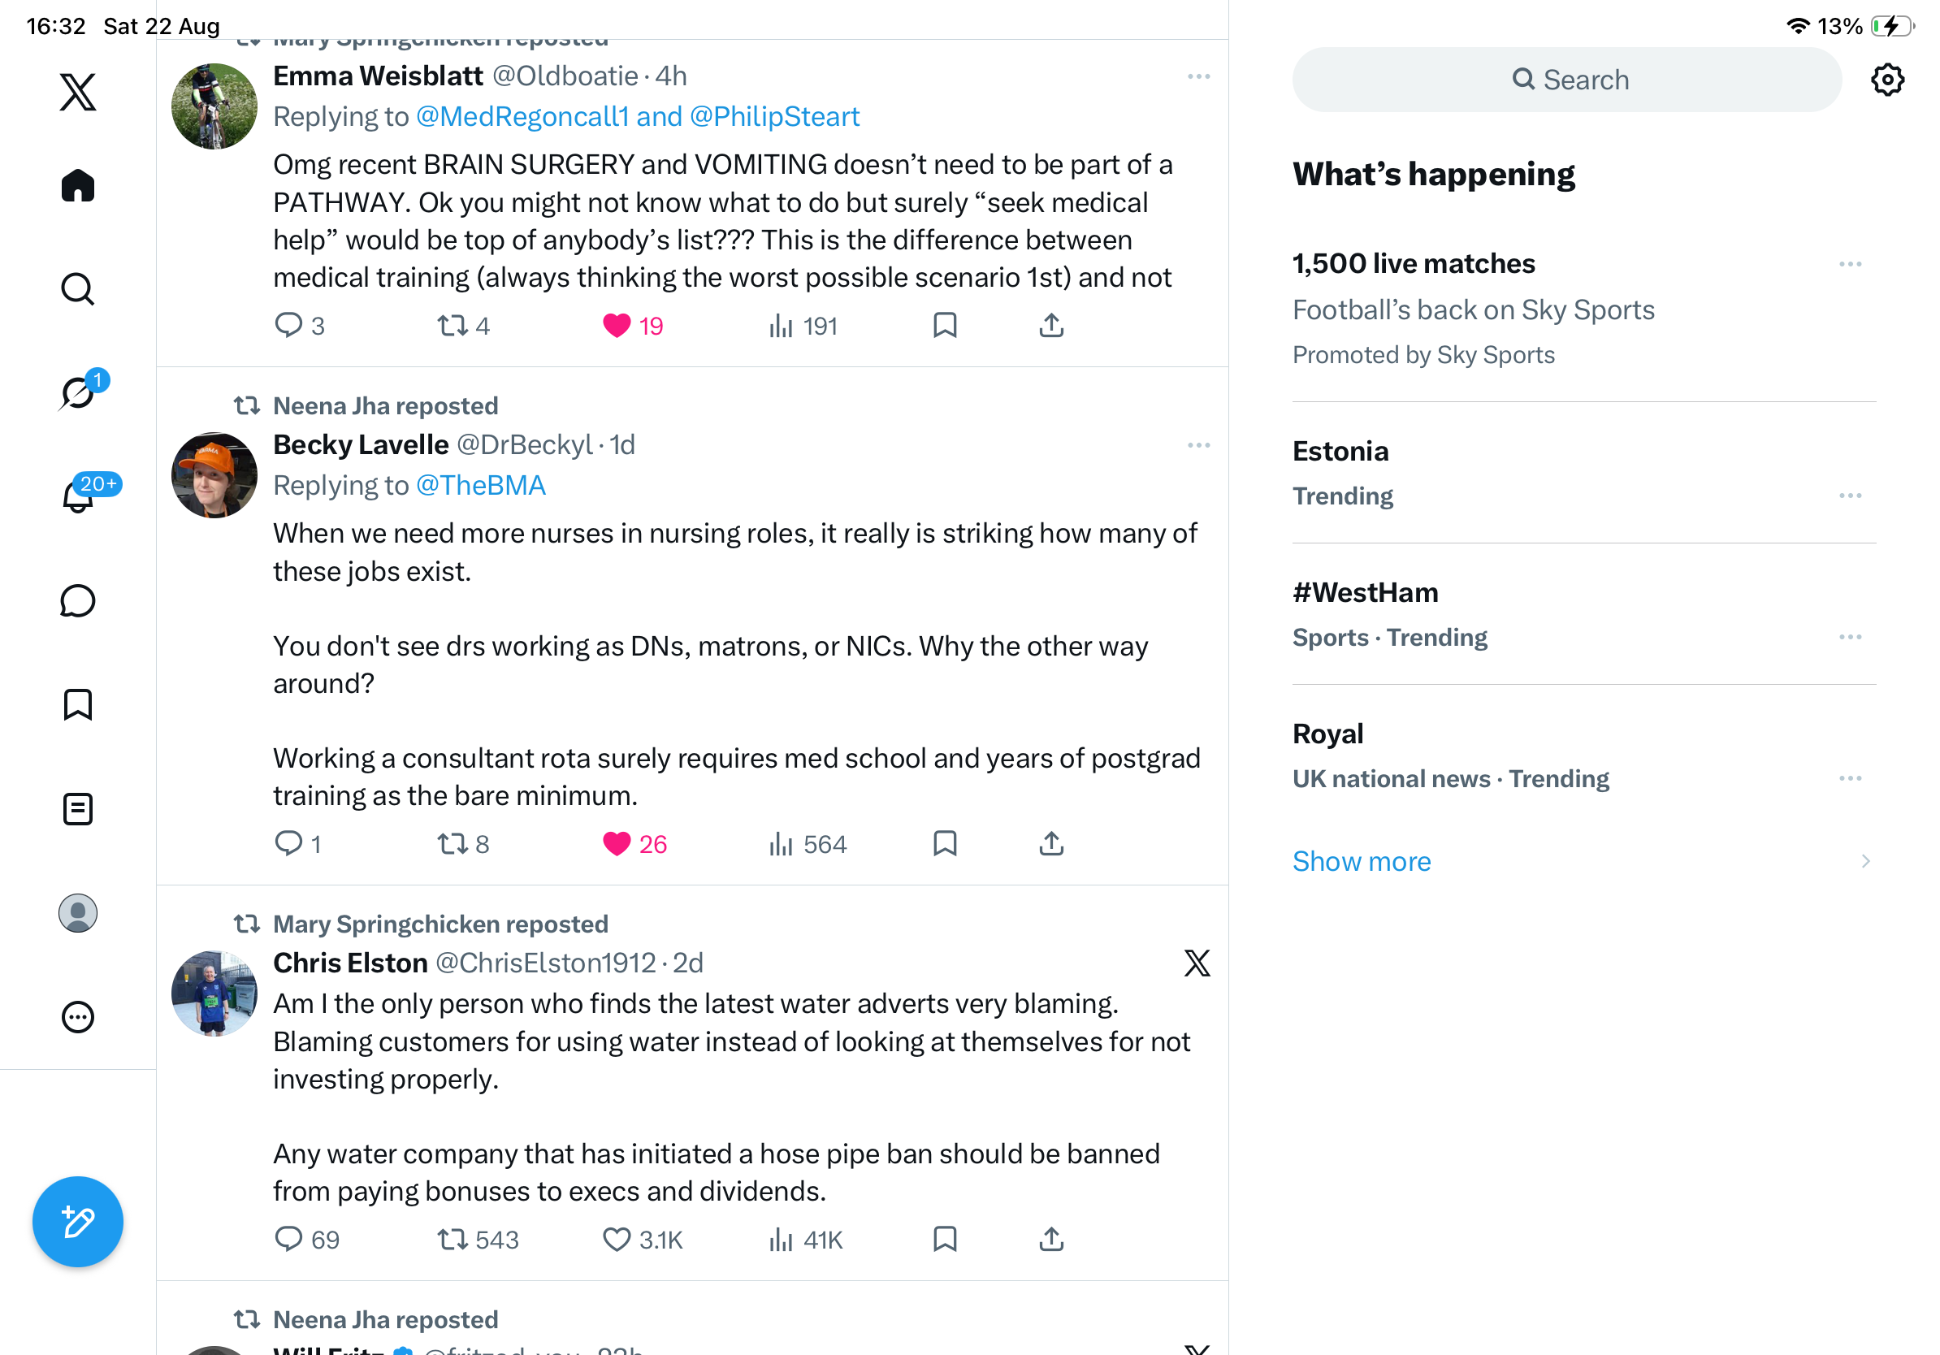The width and height of the screenshot is (1940, 1355).
Task: Click Show more under What's happening
Action: coord(1362,861)
